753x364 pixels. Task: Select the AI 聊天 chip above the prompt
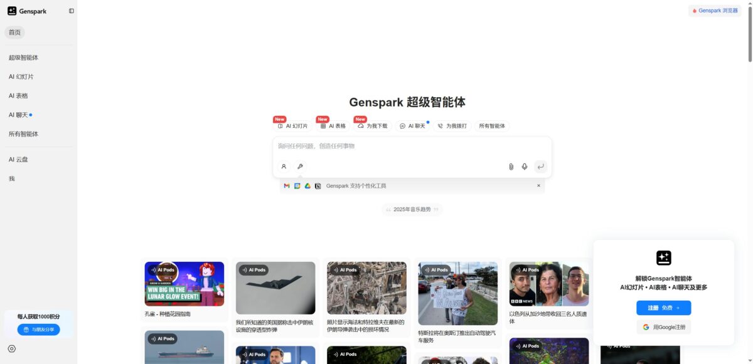(x=412, y=126)
